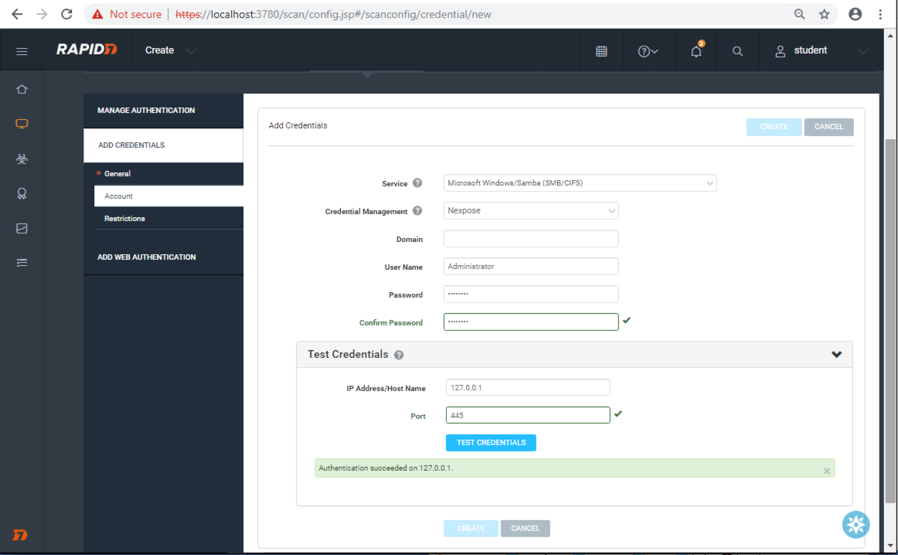This screenshot has width=898, height=555.
Task: Open the browser profile icon
Action: (855, 15)
